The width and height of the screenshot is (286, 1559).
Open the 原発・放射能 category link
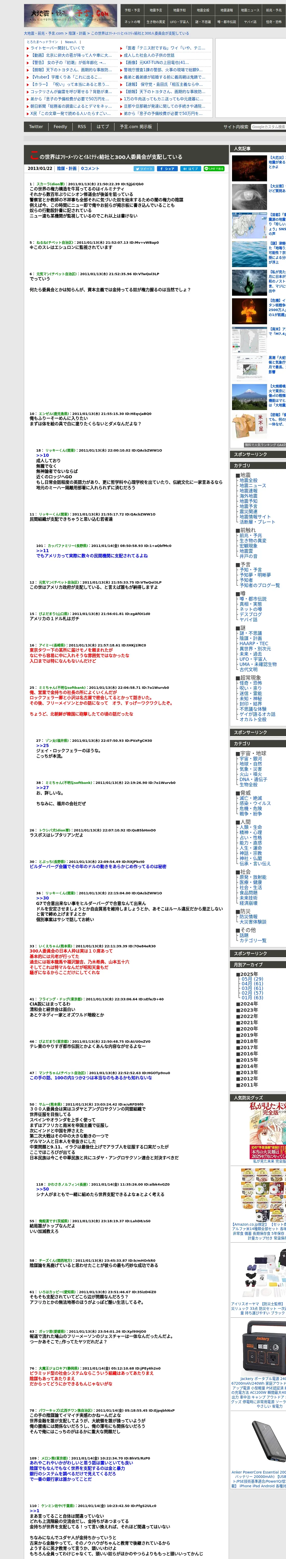point(252,877)
